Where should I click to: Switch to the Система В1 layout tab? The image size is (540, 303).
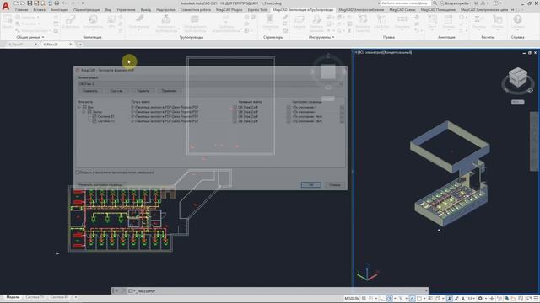[x=59, y=297]
